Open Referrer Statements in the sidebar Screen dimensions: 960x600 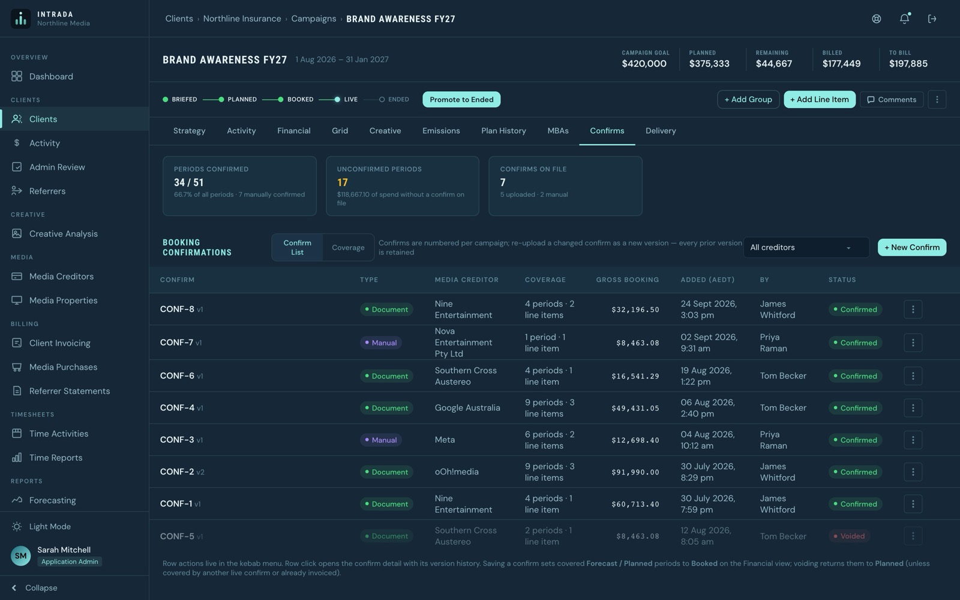(x=74, y=391)
